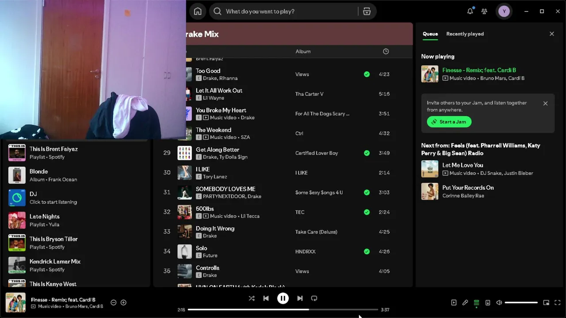Skip to the next track

click(x=300, y=298)
